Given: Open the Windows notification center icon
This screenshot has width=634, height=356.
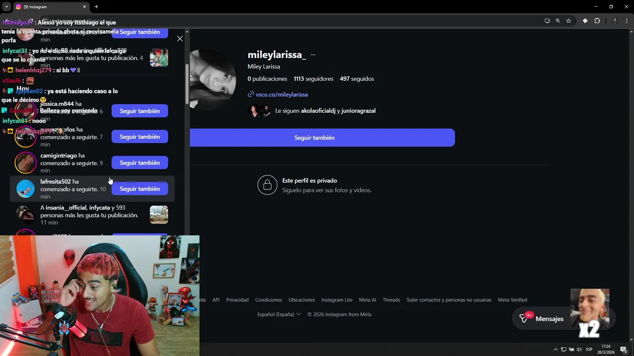Looking at the screenshot, I should coord(624,350).
